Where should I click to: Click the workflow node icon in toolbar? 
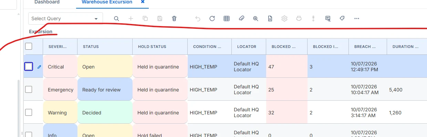tap(313, 18)
